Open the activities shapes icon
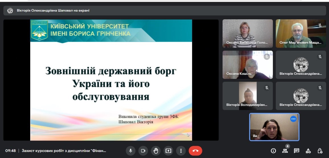Image resolution: width=329 pixels, height=158 pixels. [308, 151]
